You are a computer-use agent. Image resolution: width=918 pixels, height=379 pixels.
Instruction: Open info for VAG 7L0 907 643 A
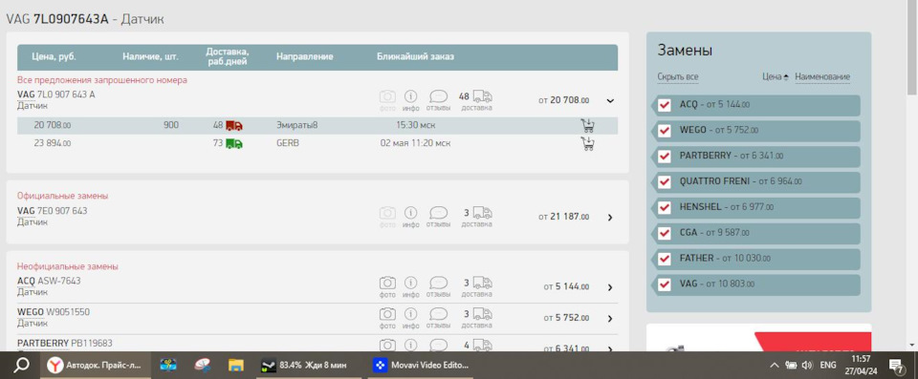point(411,100)
